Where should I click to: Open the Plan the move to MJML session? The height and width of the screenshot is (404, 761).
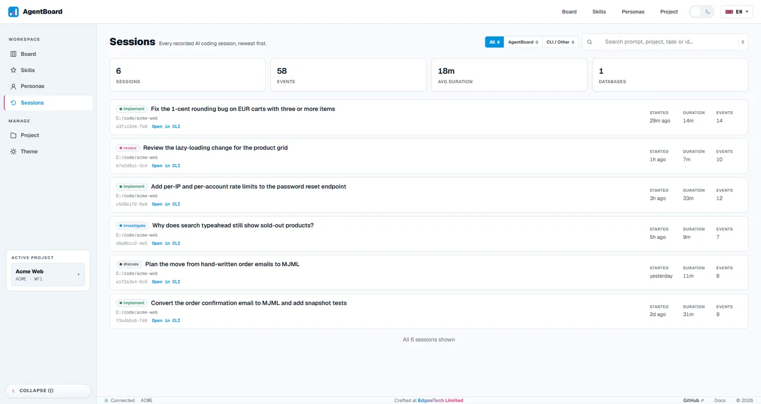click(222, 264)
